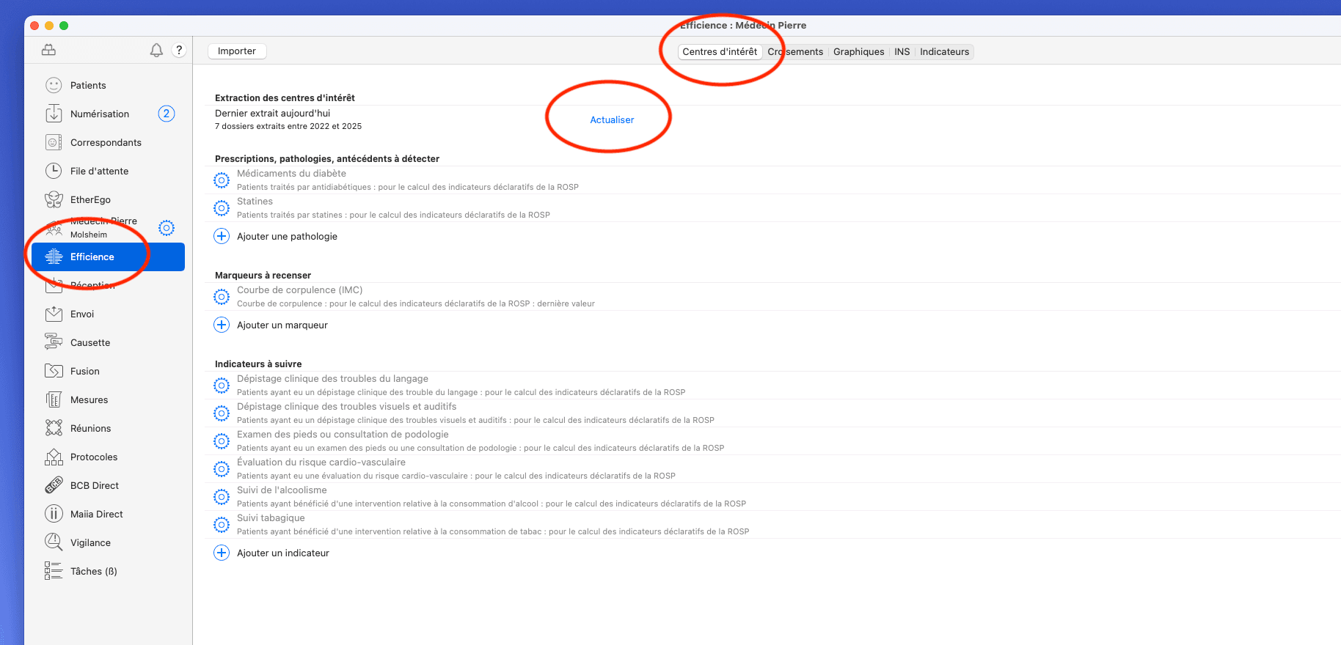Open Numérisation in the sidebar

pyautogui.click(x=100, y=114)
